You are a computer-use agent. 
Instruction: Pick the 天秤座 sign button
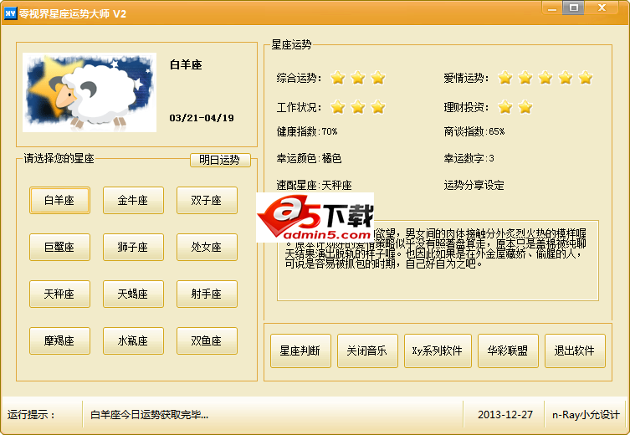pyautogui.click(x=59, y=294)
